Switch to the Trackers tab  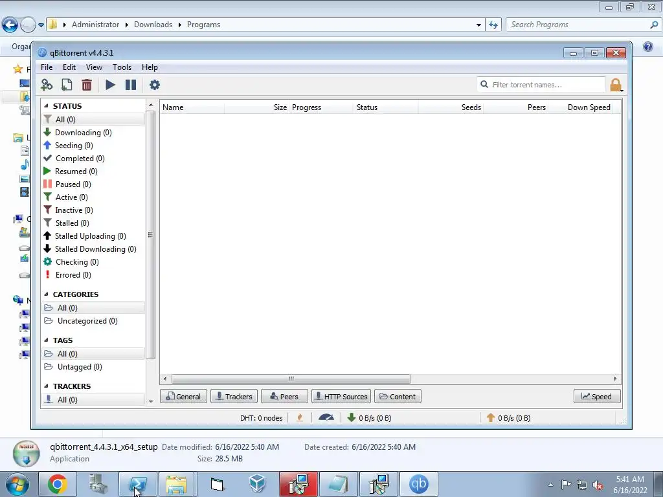234,397
